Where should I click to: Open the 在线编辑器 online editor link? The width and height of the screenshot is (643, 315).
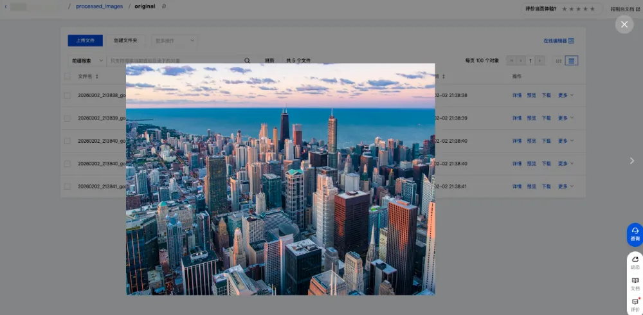click(x=558, y=40)
